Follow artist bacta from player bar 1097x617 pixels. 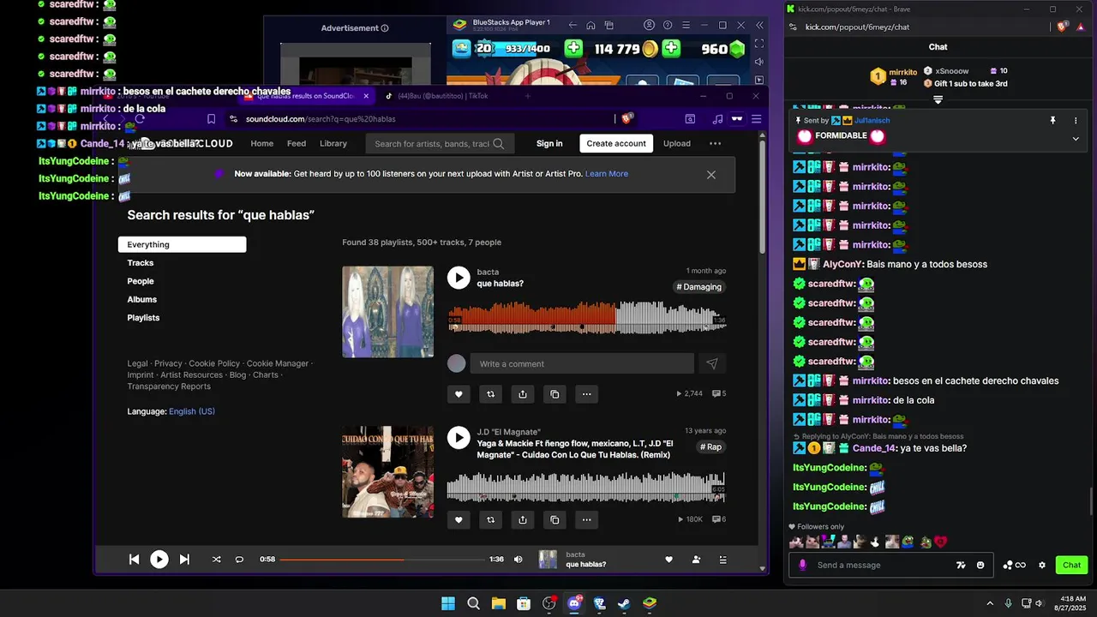pyautogui.click(x=696, y=560)
